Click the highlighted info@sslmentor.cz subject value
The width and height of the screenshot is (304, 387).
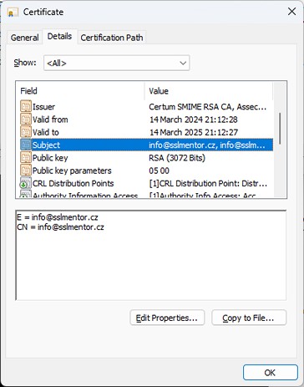tap(207, 145)
